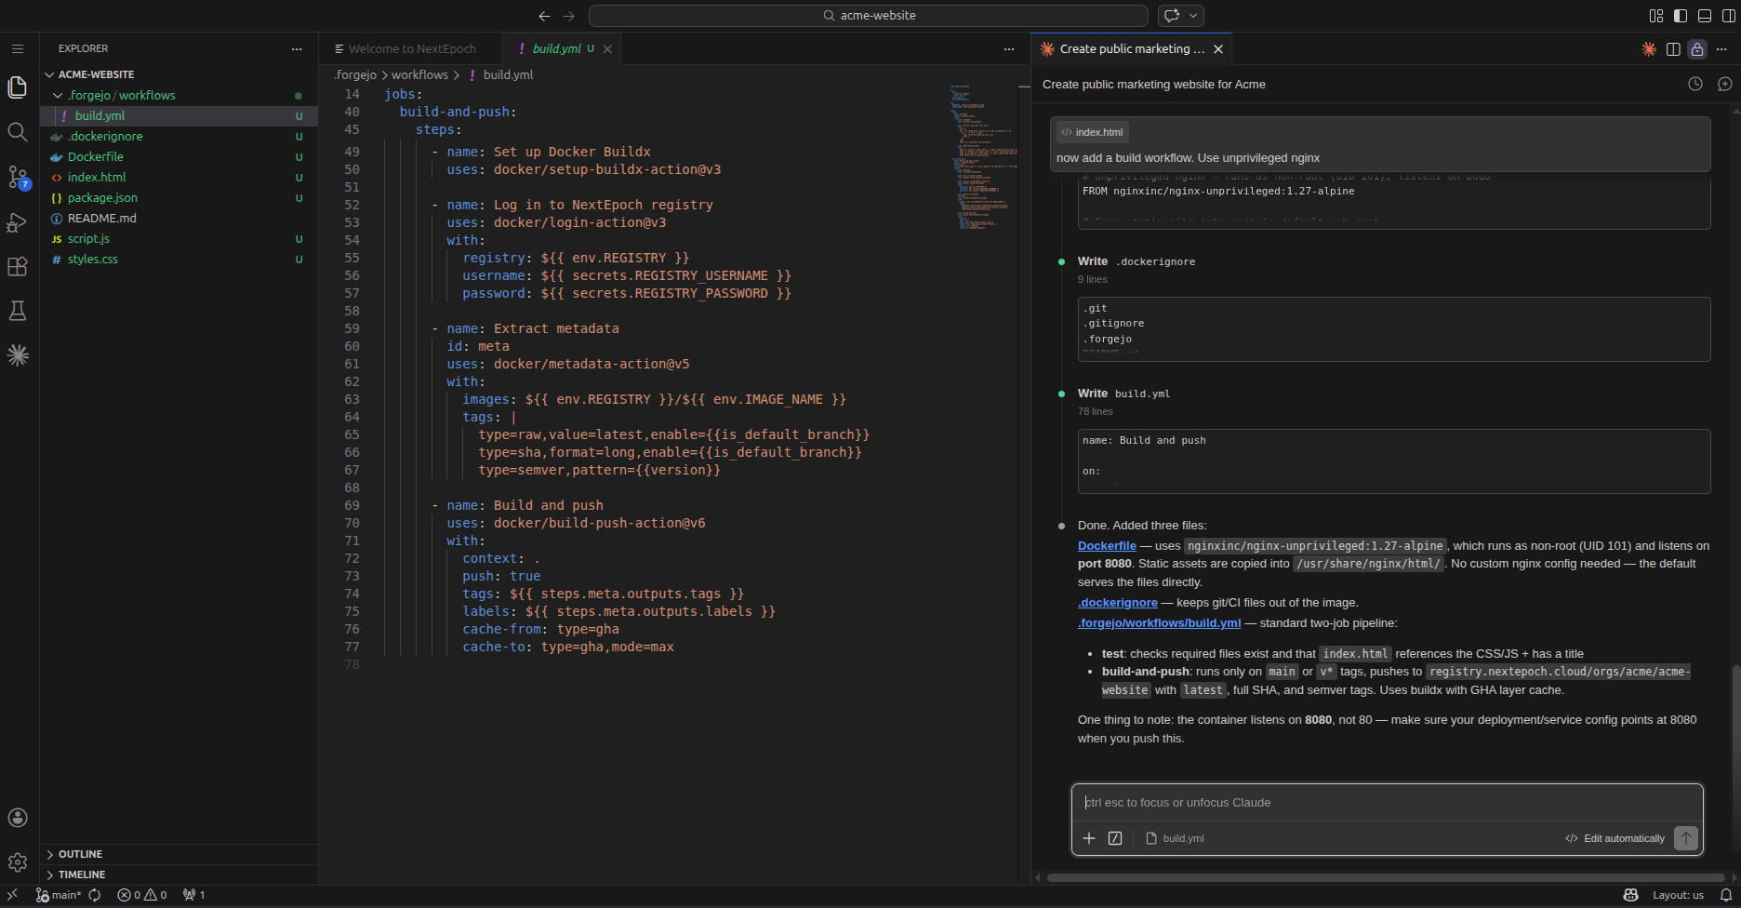Screen dimensions: 1741x908
Task: Open notifications bell in status bar
Action: [1726, 895]
